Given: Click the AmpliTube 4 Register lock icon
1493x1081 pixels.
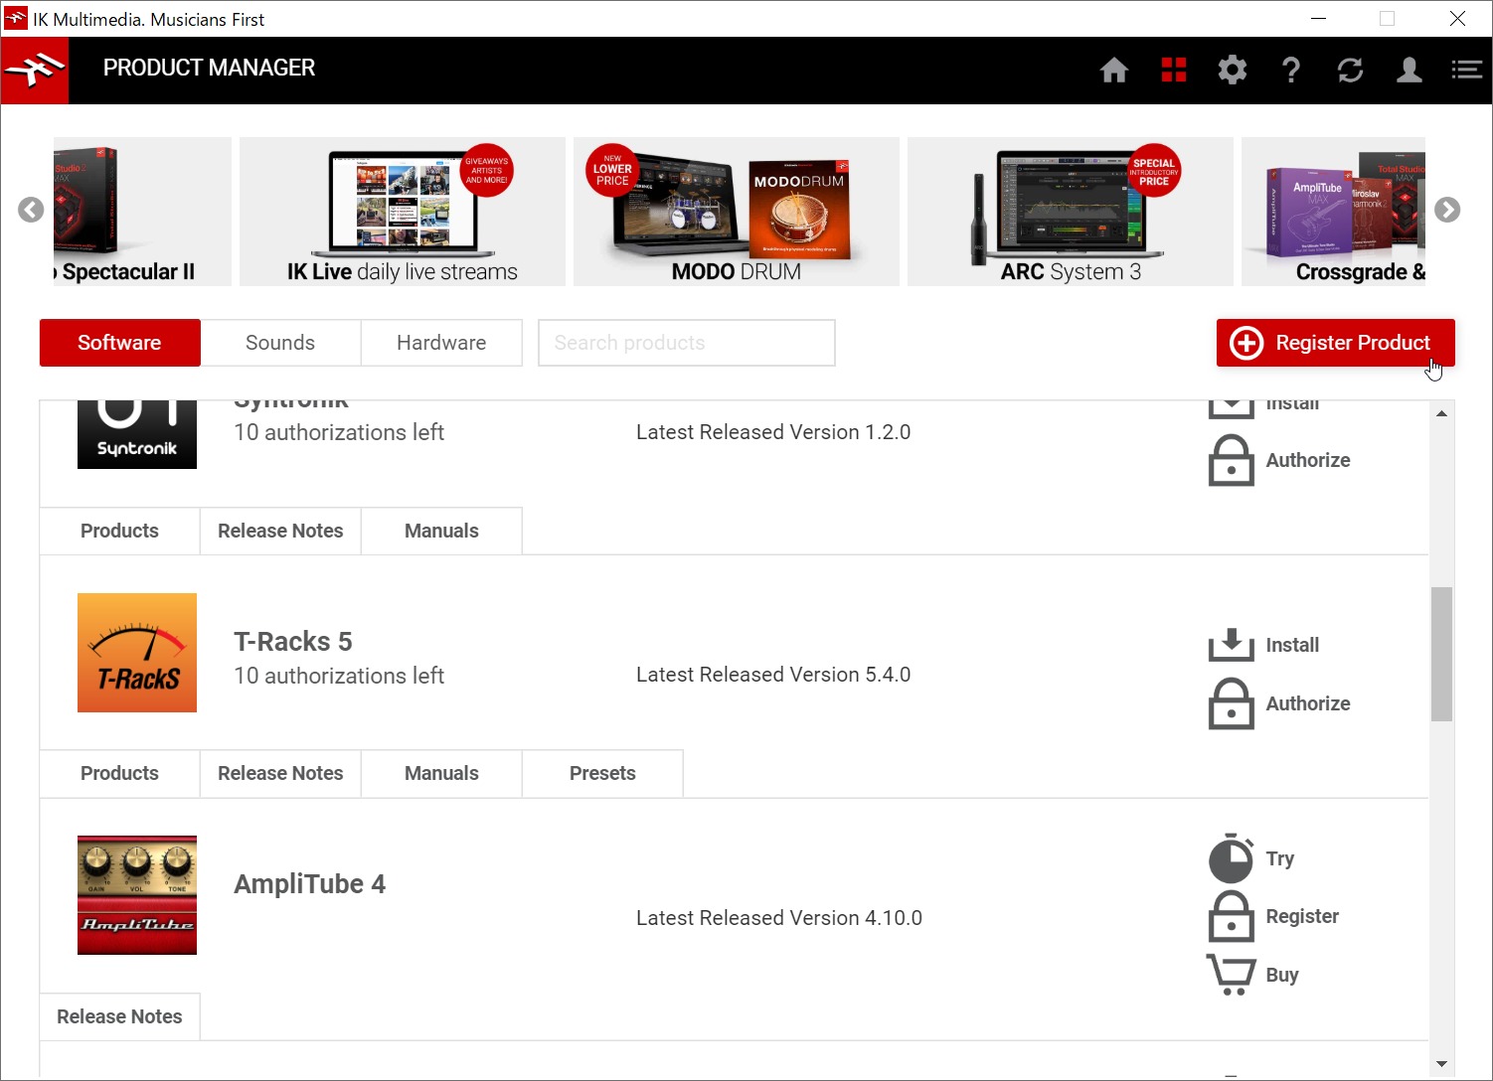Looking at the screenshot, I should point(1231,916).
